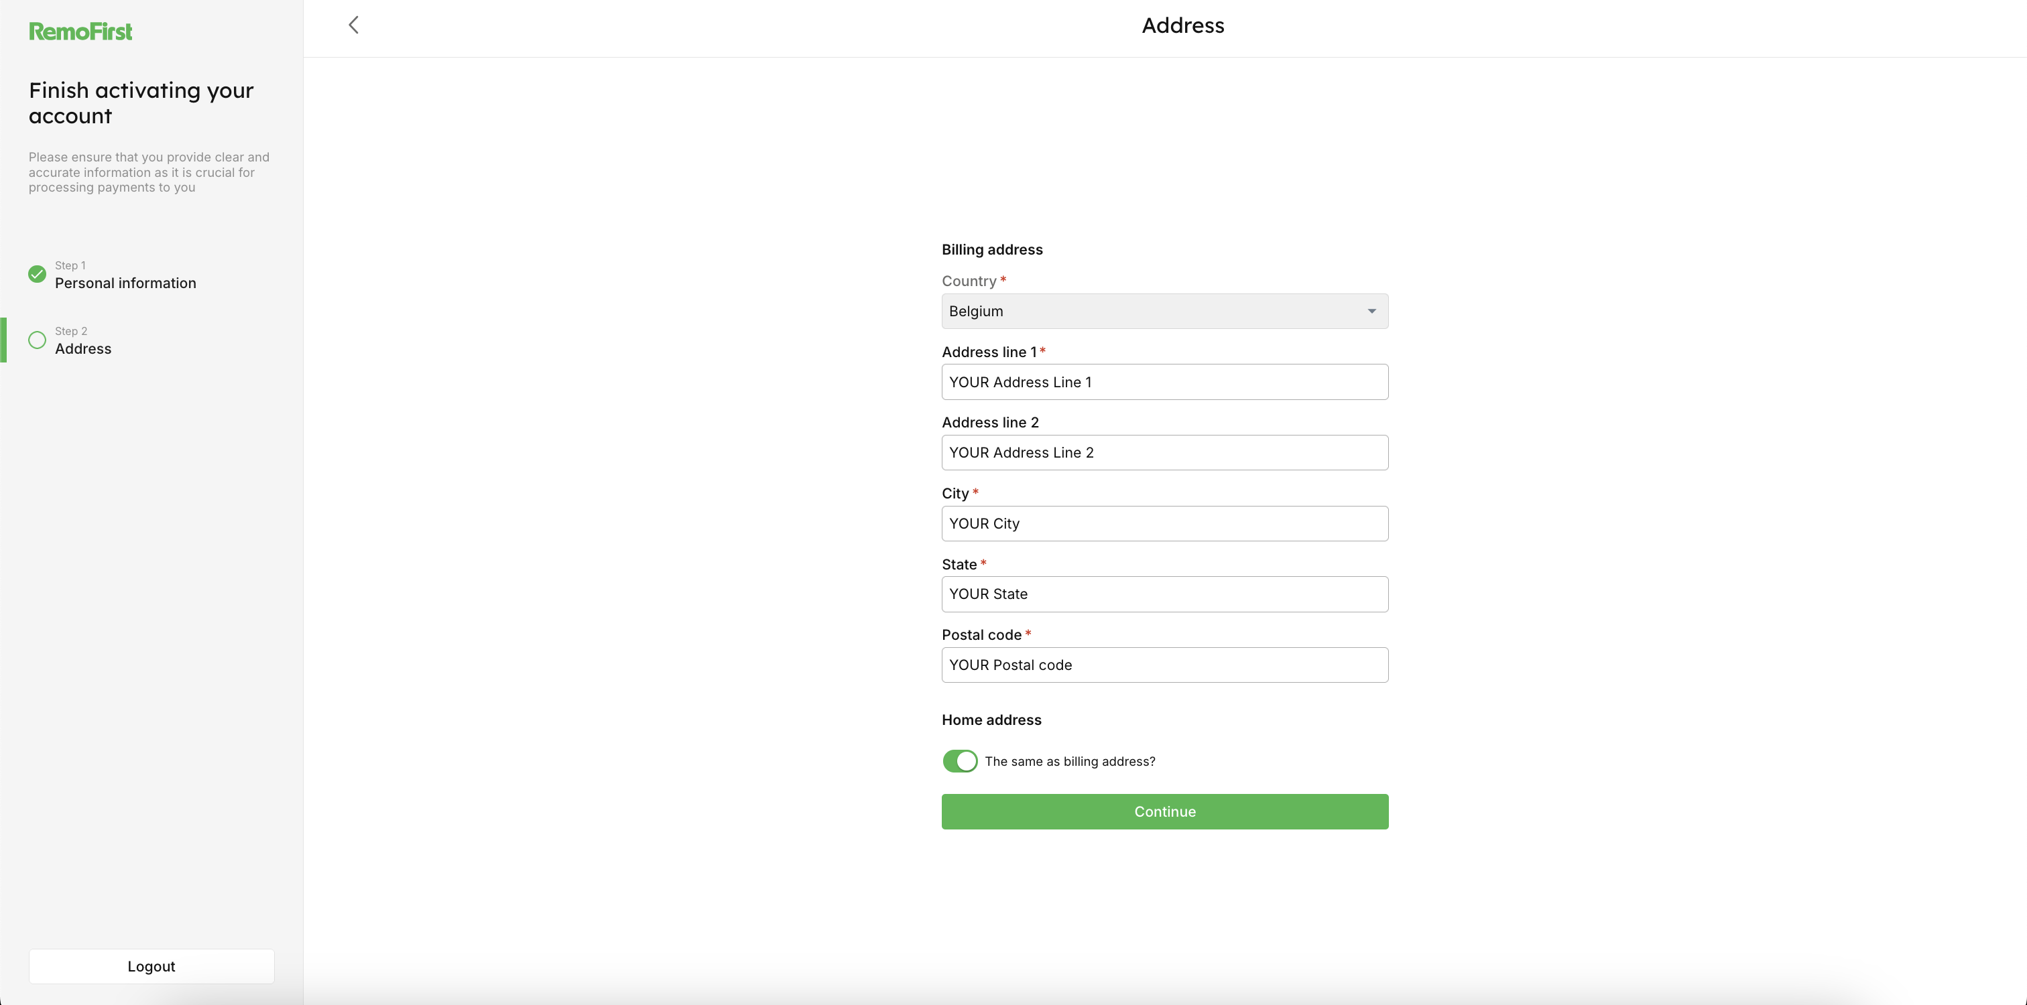This screenshot has height=1005, width=2027.
Task: Click the Logout button
Action: [151, 965]
